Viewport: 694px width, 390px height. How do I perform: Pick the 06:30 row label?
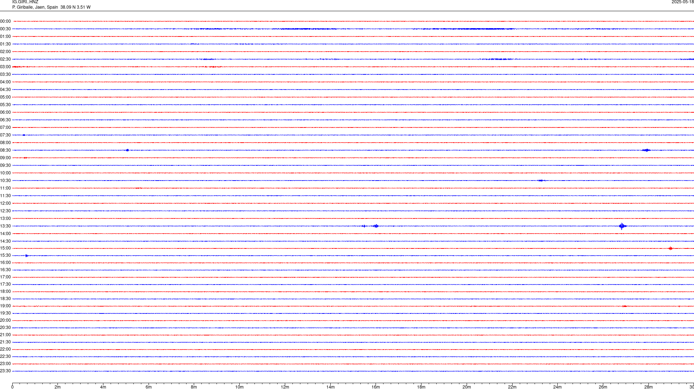click(x=5, y=120)
